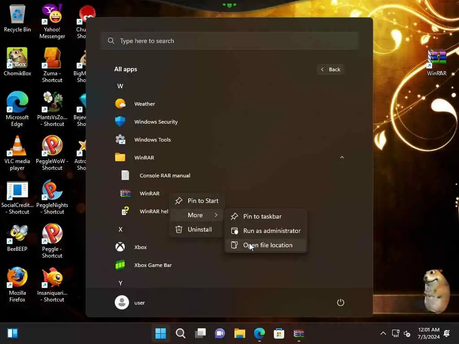Screen dimensions: 459x344
Task: Select Open file location
Action: 266,245
